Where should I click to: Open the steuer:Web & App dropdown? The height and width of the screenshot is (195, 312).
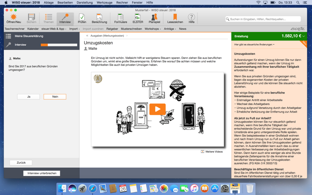[x=54, y=29]
